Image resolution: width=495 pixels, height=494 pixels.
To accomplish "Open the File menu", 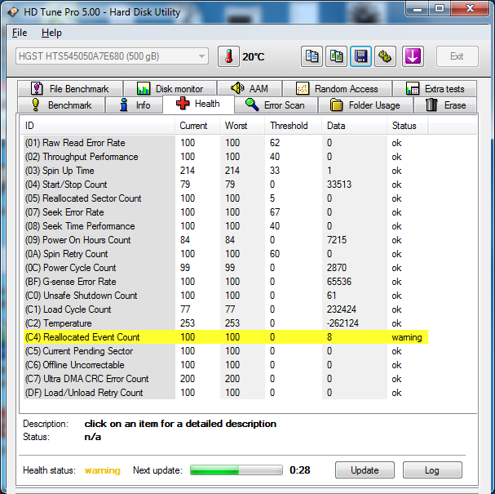I will [x=20, y=33].
